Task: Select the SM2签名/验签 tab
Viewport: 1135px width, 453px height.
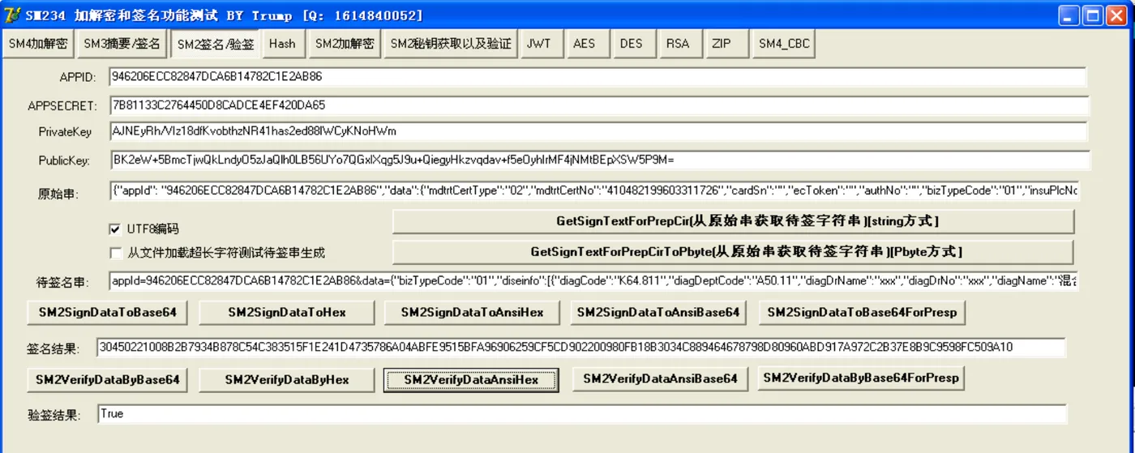Action: point(216,45)
